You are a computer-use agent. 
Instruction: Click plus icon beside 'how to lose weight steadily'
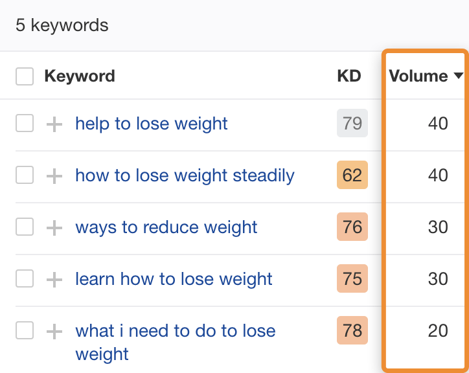(x=54, y=175)
